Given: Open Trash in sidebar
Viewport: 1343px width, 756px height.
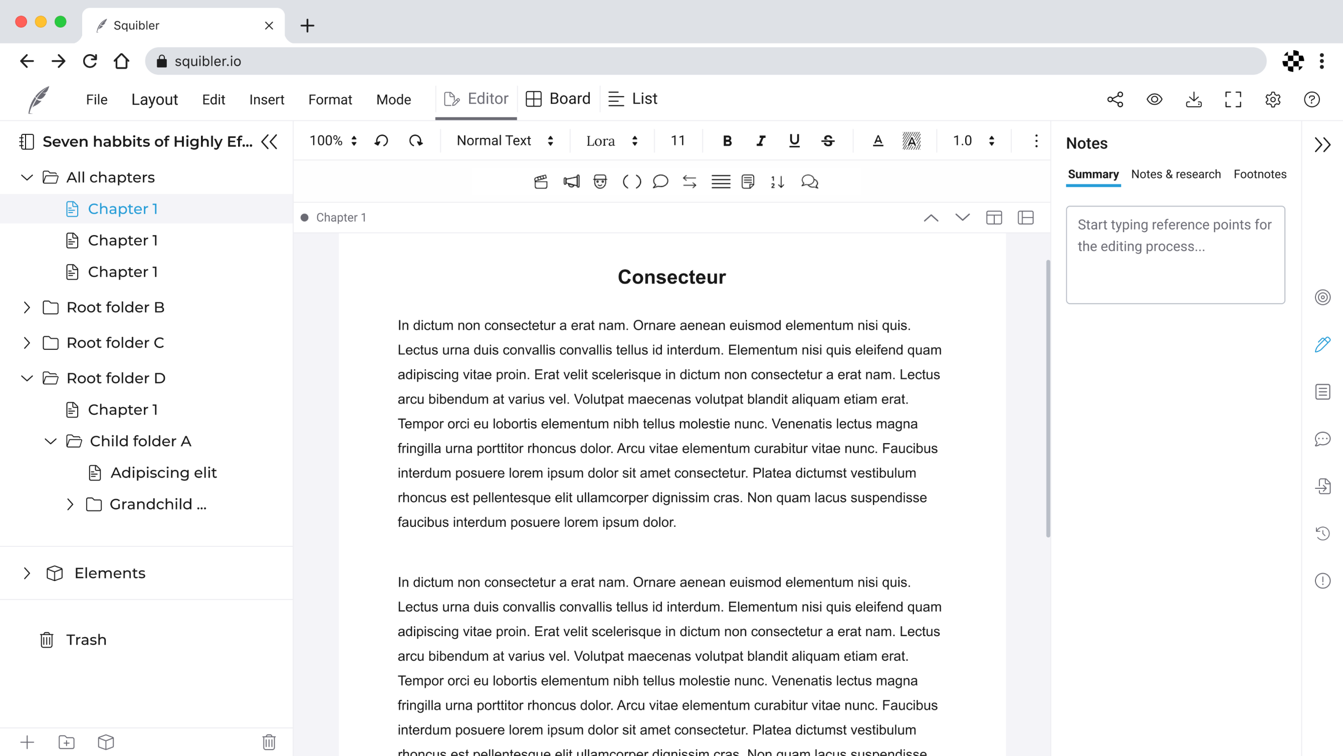Looking at the screenshot, I should pyautogui.click(x=73, y=640).
